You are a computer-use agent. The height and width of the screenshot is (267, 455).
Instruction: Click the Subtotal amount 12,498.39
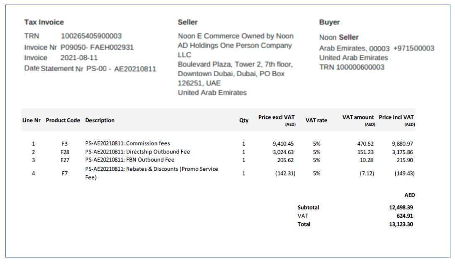(401, 207)
